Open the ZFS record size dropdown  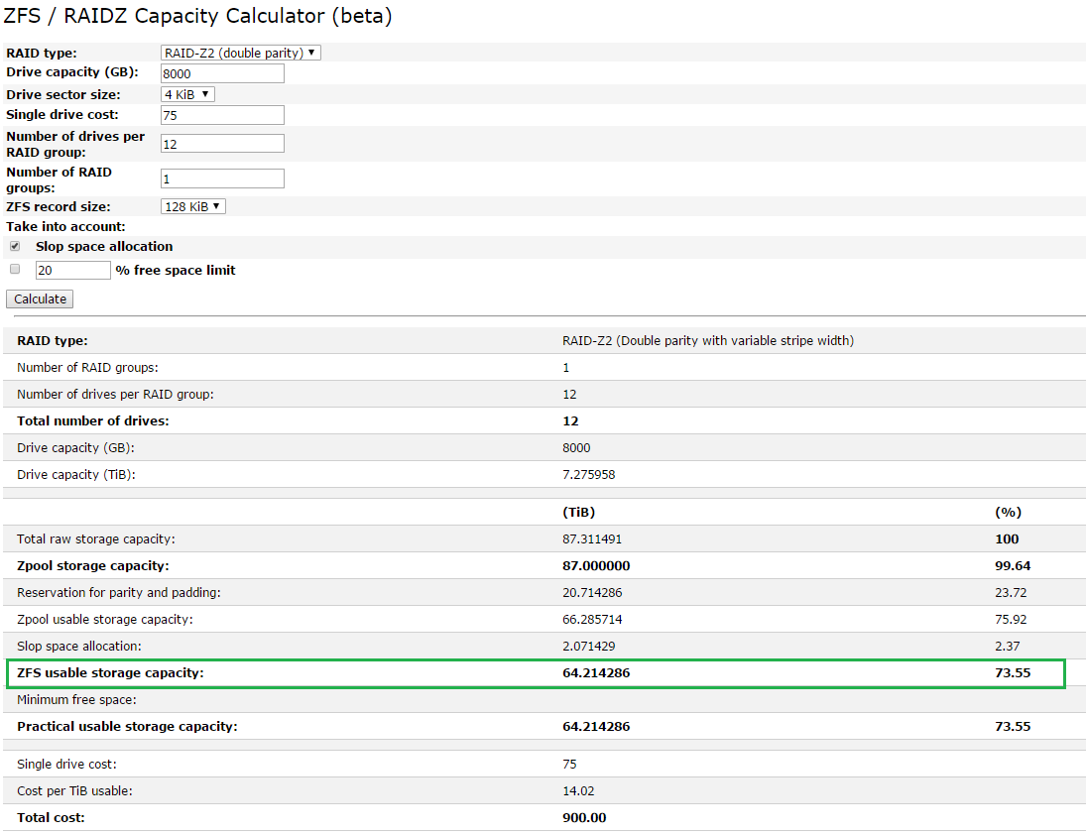coord(193,206)
